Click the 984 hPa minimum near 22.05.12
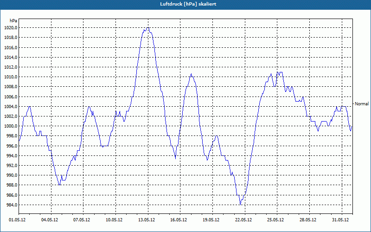 pyautogui.click(x=240, y=205)
